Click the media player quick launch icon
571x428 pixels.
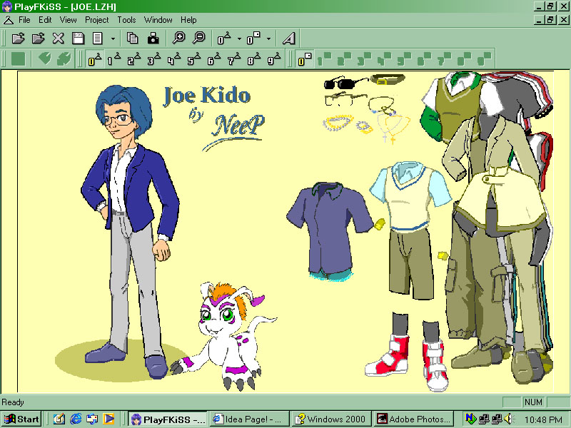[108, 419]
